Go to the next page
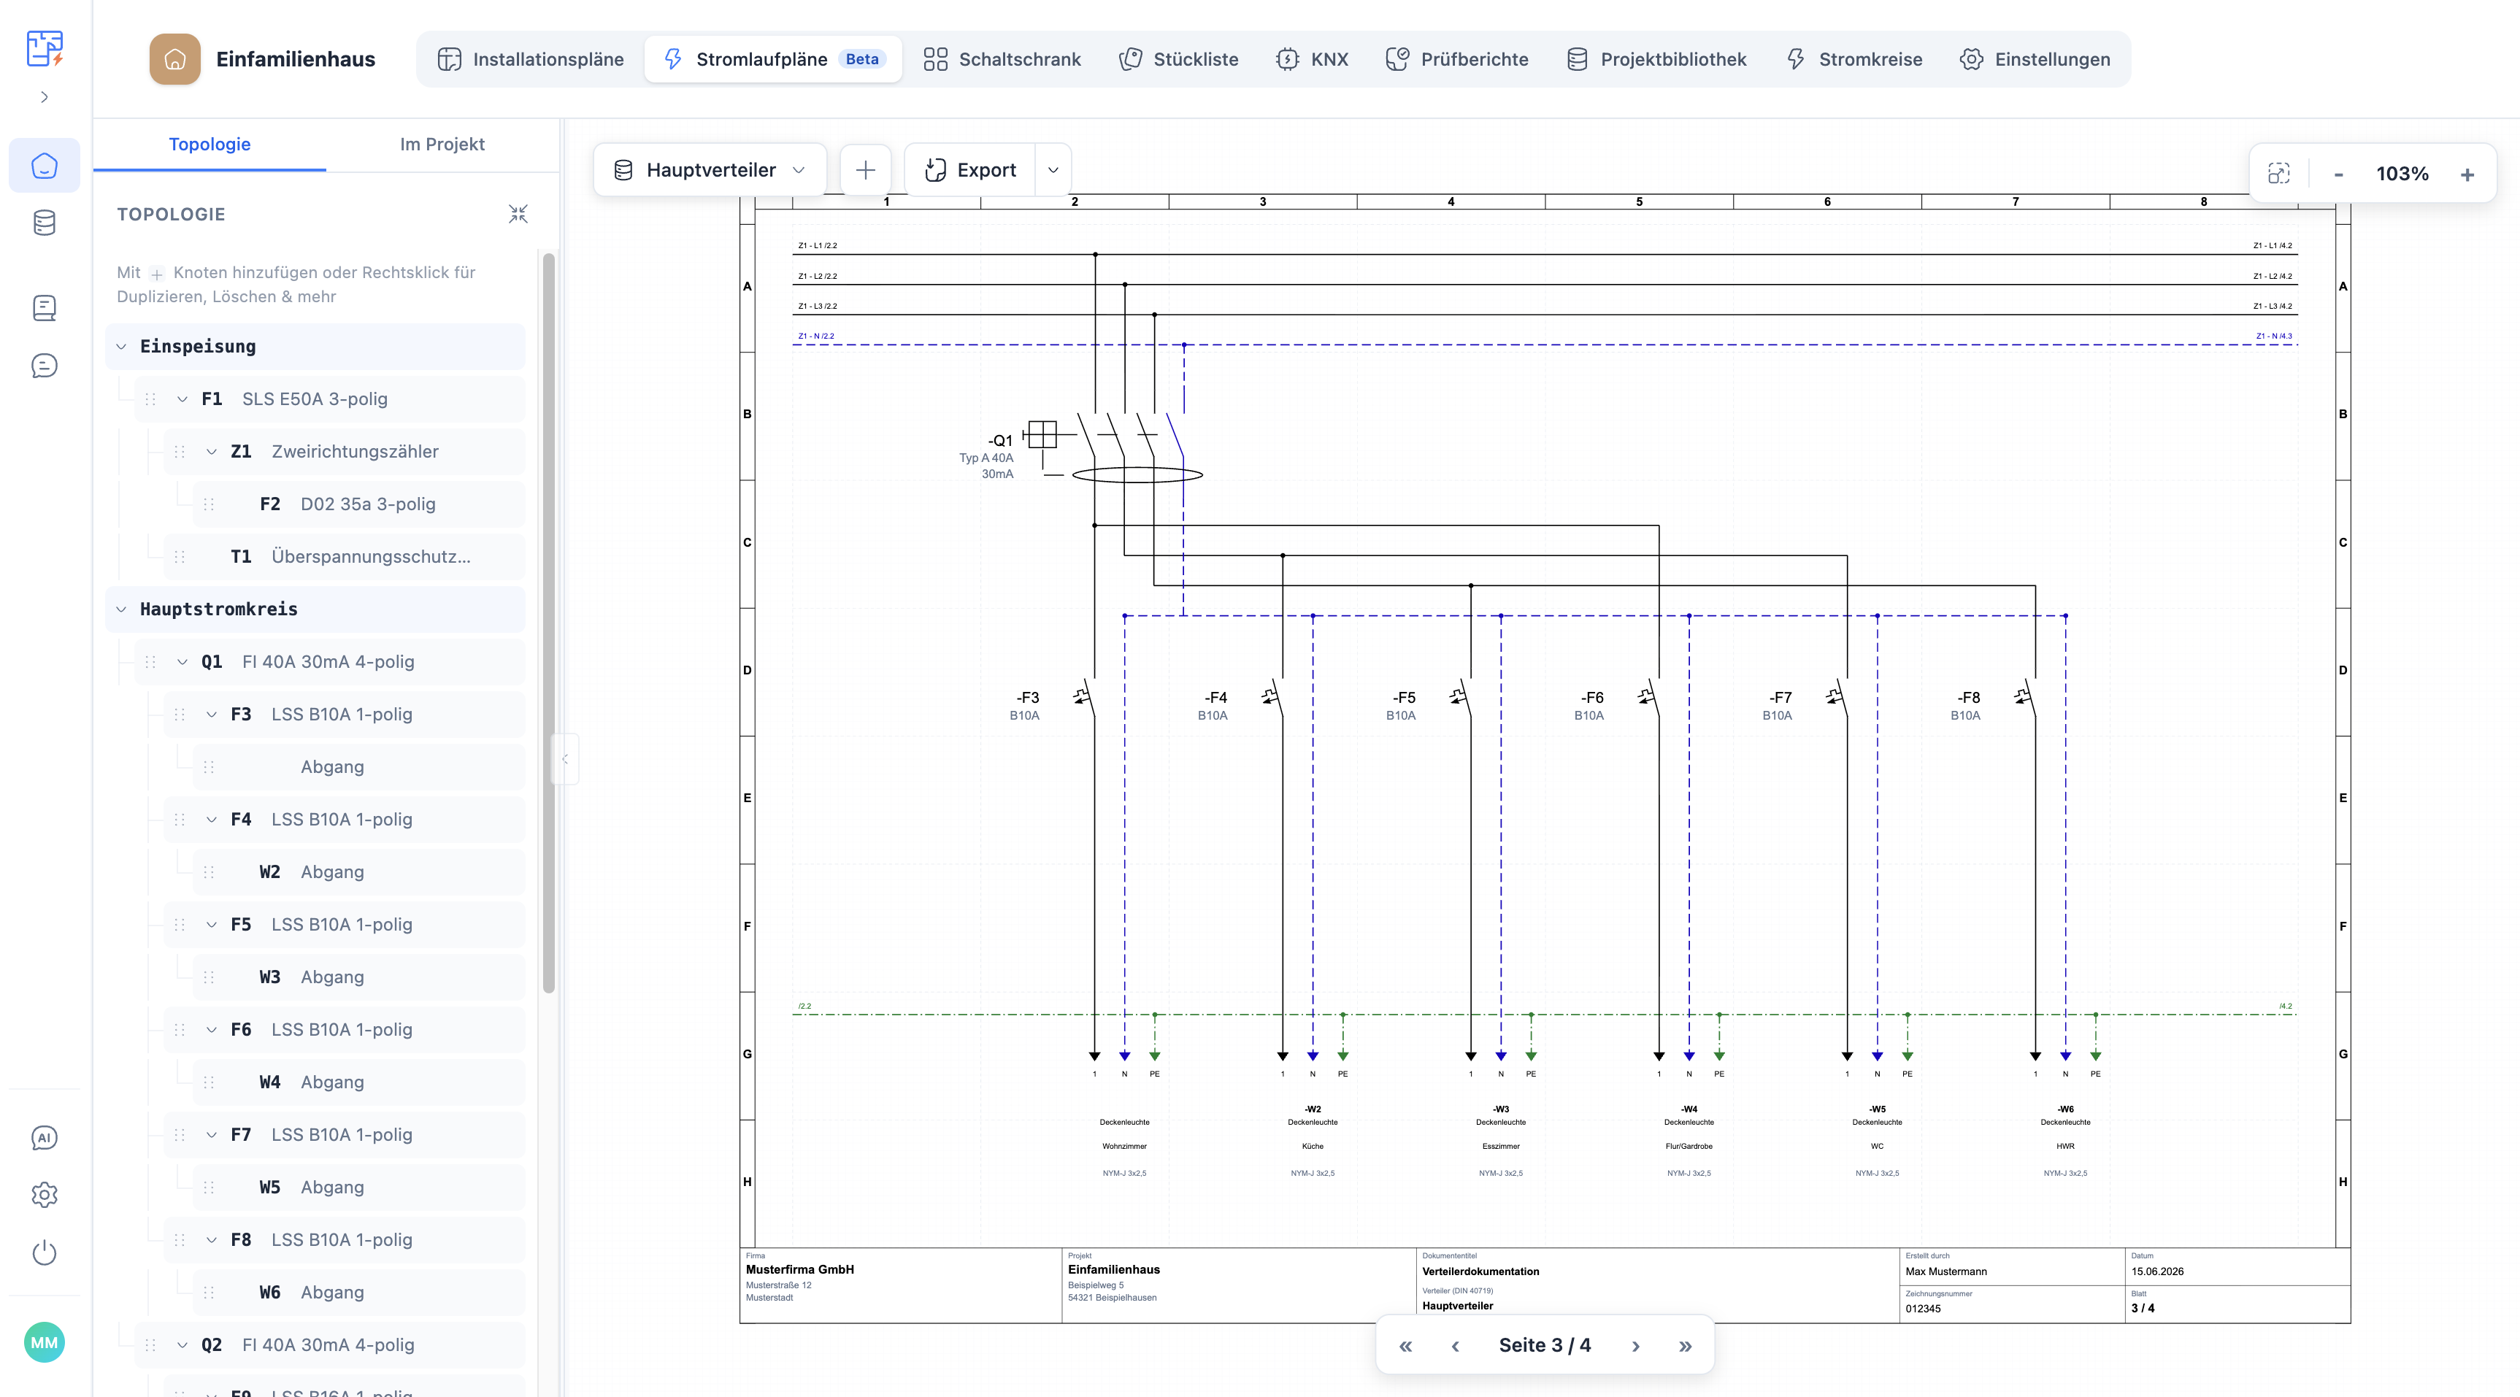 1636,1346
